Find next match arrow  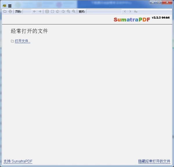point(130,11)
